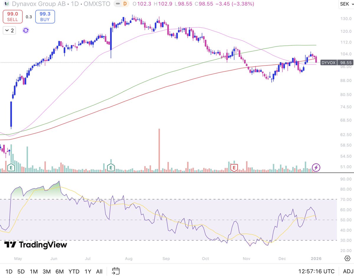Select the All time range
354x278 pixels.
click(99, 271)
